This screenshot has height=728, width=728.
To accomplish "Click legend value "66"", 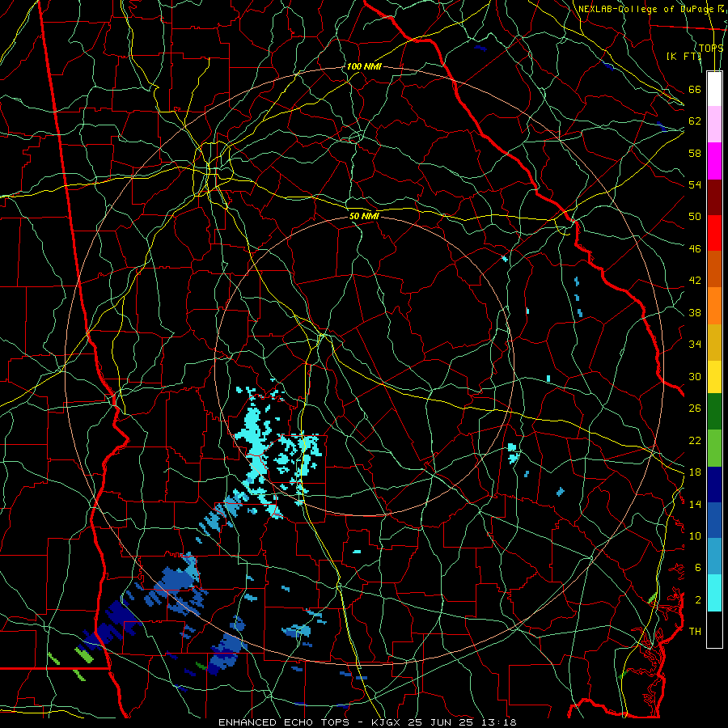I will pyautogui.click(x=695, y=90).
